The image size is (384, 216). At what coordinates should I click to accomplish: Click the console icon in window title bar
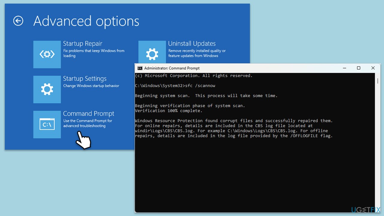click(x=140, y=68)
